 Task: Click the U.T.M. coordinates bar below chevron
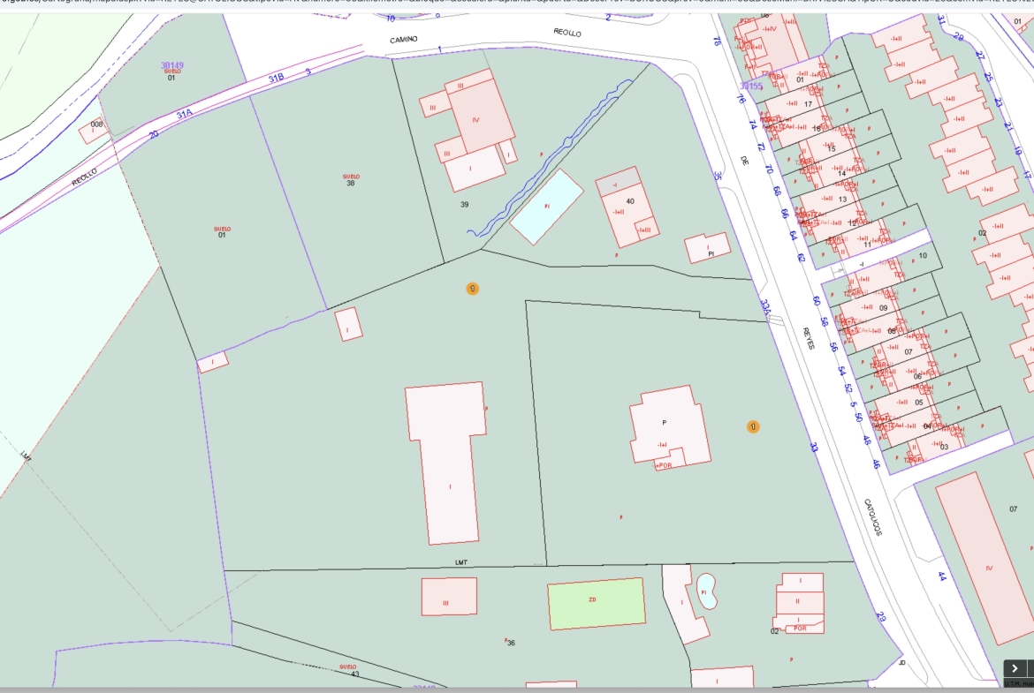point(1019,683)
